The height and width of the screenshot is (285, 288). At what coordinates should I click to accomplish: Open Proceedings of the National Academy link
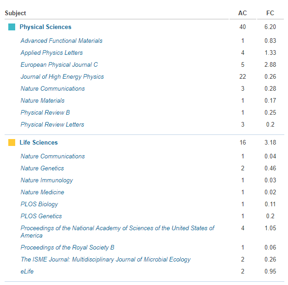coord(117,232)
